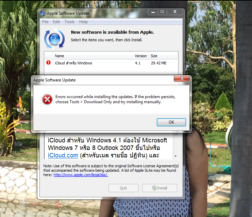
Task: Click the title bar Apple Software Update icon
Action: [x=43, y=13]
